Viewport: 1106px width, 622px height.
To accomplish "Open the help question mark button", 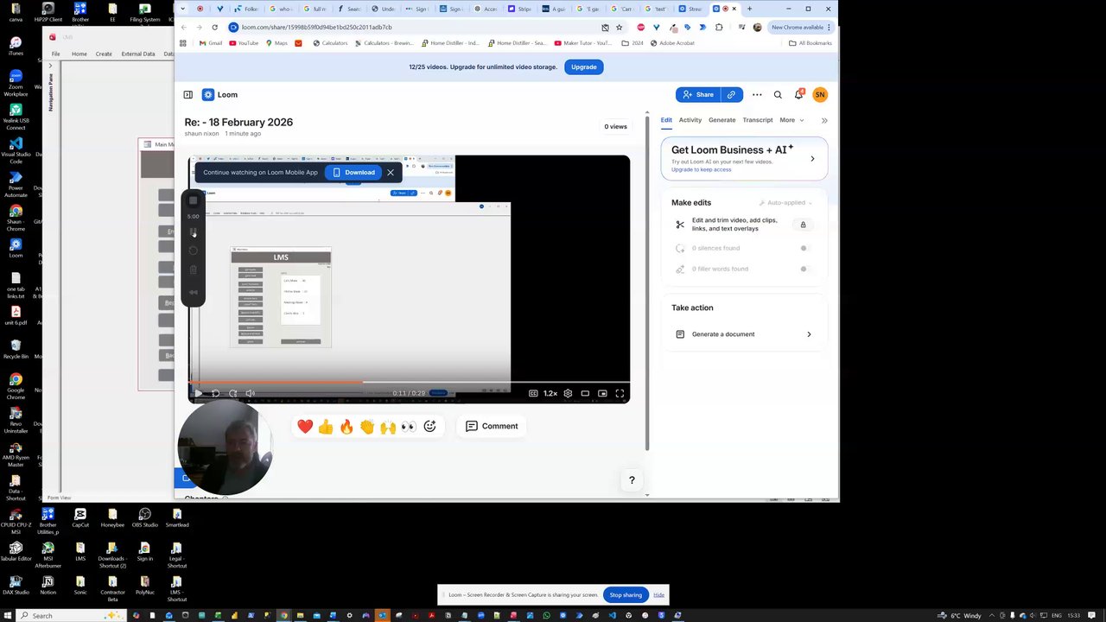I will pyautogui.click(x=632, y=480).
